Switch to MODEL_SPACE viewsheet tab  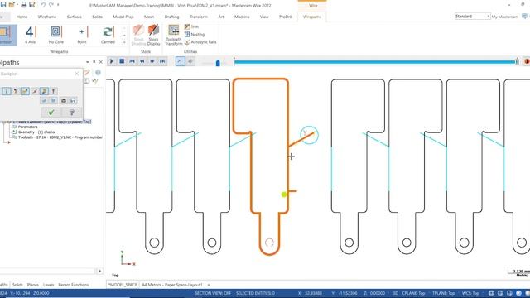coord(123,285)
